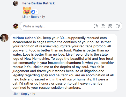126x97 pixels.
Task: Open Miriam Cohen's profile name link
Action: pos(24,38)
